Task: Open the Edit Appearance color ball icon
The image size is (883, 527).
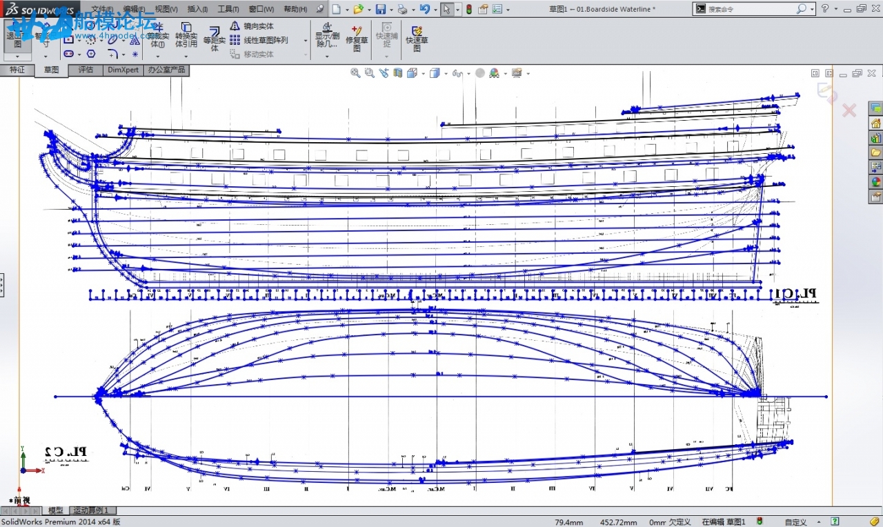Action: point(480,73)
